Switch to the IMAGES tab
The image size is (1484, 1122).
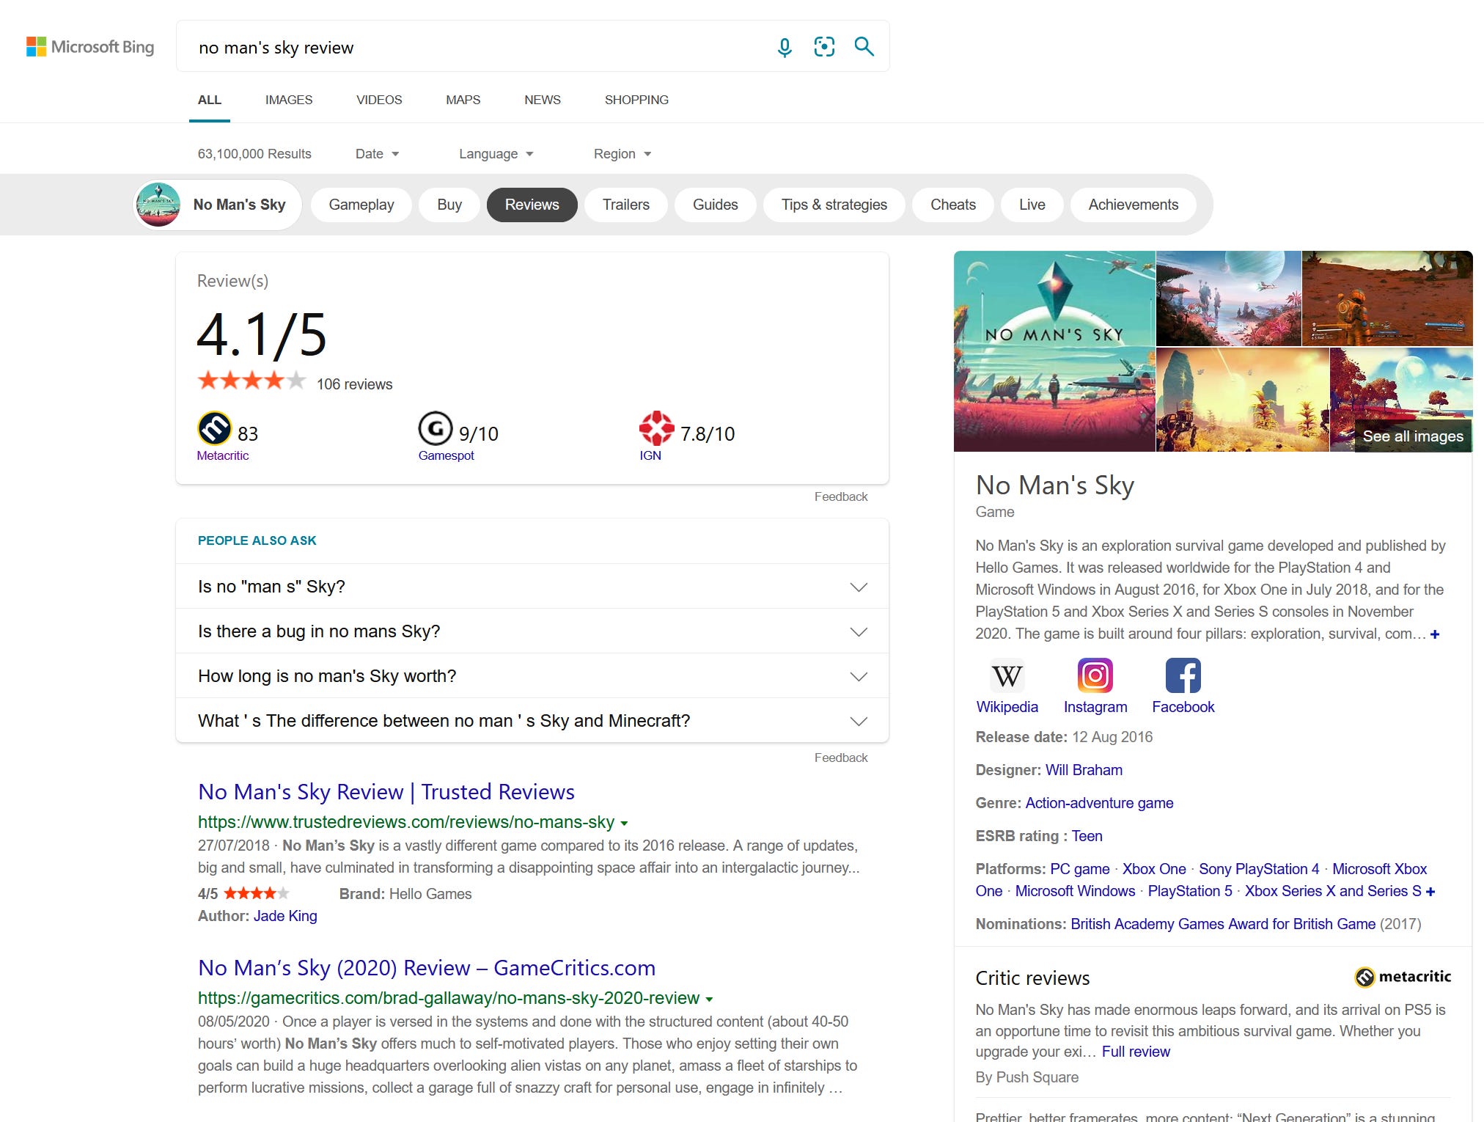pyautogui.click(x=289, y=100)
